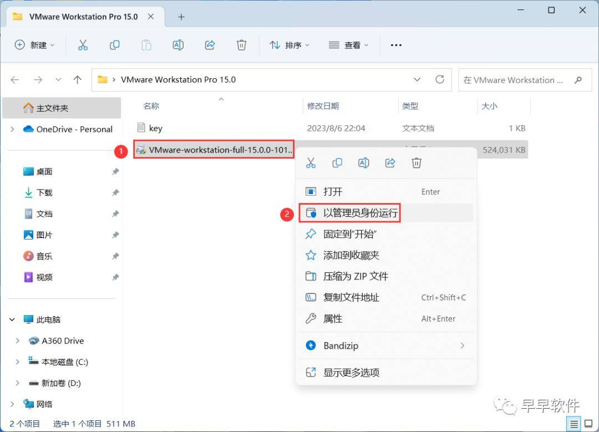The width and height of the screenshot is (599, 432).
Task: Choose 以管理员身份运行 (Run as administrator)
Action: 386,213
